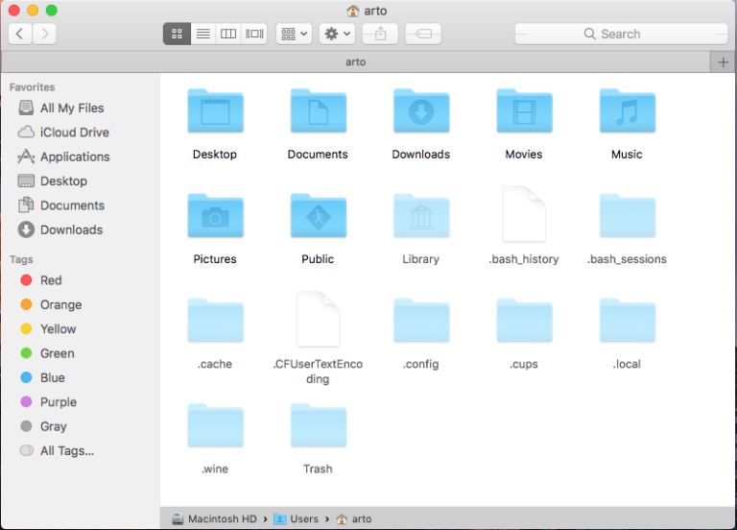The width and height of the screenshot is (737, 530).
Task: Select the Library folder icon
Action: coord(421,216)
